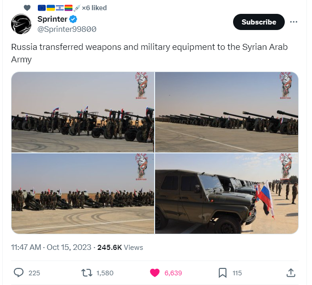
Task: Click the 1,580 reposts count
Action: click(x=105, y=273)
